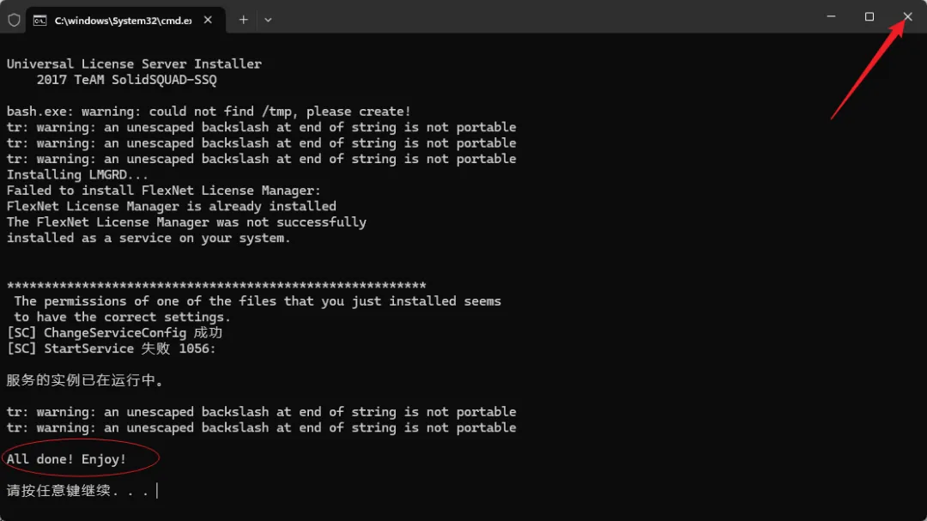
Task: Click the "[SC] ChangeServiceConfig 成功" line
Action: click(x=115, y=333)
